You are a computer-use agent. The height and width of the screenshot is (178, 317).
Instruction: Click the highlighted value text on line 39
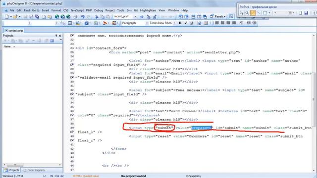click(x=202, y=128)
